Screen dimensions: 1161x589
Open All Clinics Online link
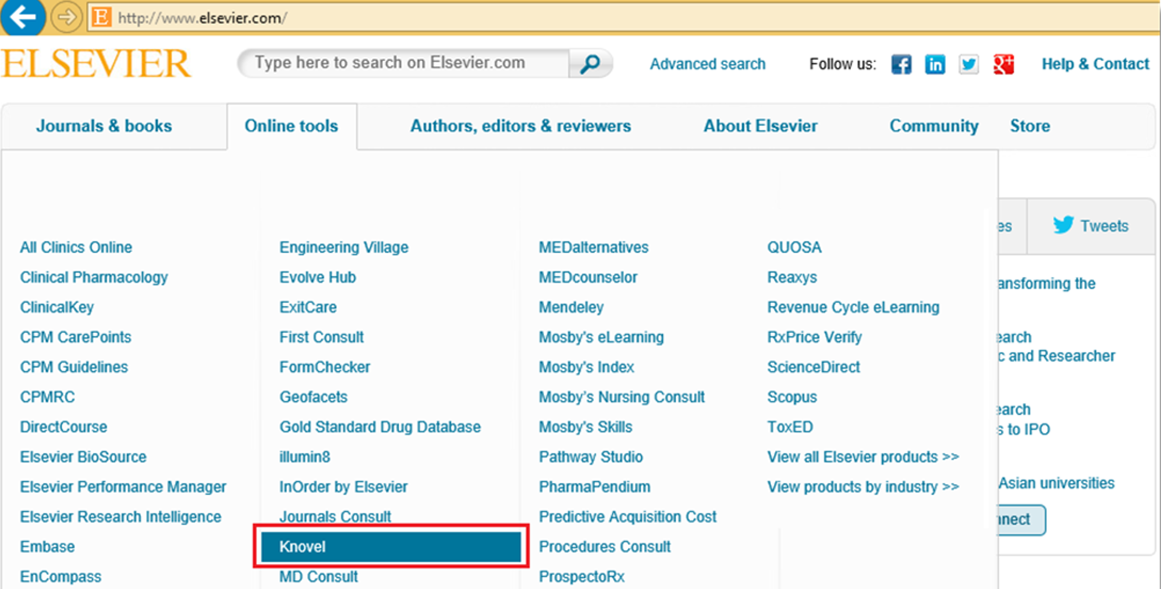(76, 247)
